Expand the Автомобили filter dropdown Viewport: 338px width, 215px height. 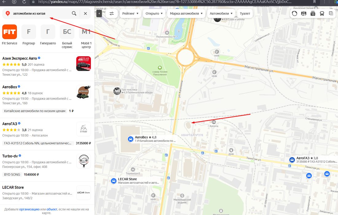coord(221,14)
